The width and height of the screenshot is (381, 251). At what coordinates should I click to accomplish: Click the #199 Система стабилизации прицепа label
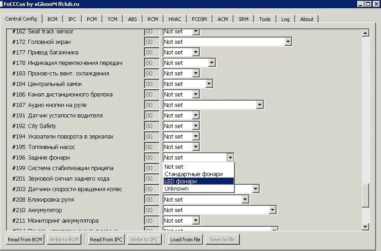click(x=63, y=168)
